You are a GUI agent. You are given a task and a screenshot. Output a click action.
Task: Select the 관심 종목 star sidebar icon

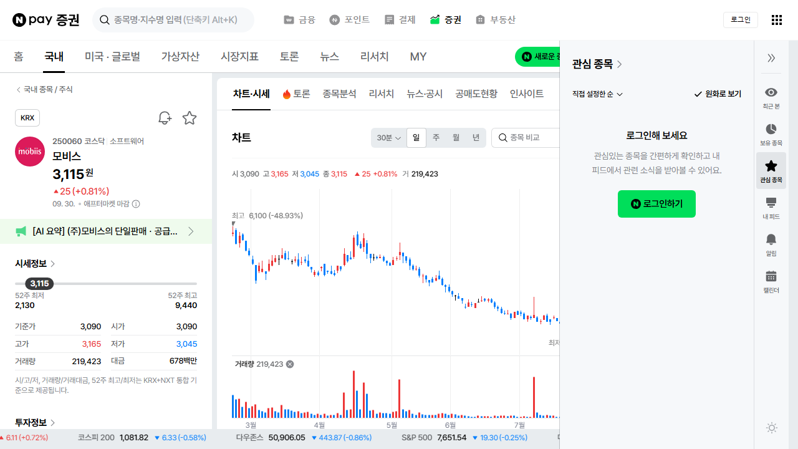[x=771, y=171]
